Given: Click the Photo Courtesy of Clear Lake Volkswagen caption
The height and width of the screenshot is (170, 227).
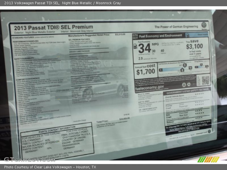Looking at the screenshot, I should point(50,167).
